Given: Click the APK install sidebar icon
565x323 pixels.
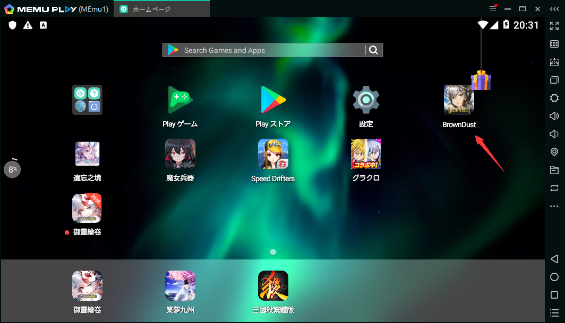Looking at the screenshot, I should coord(554,62).
